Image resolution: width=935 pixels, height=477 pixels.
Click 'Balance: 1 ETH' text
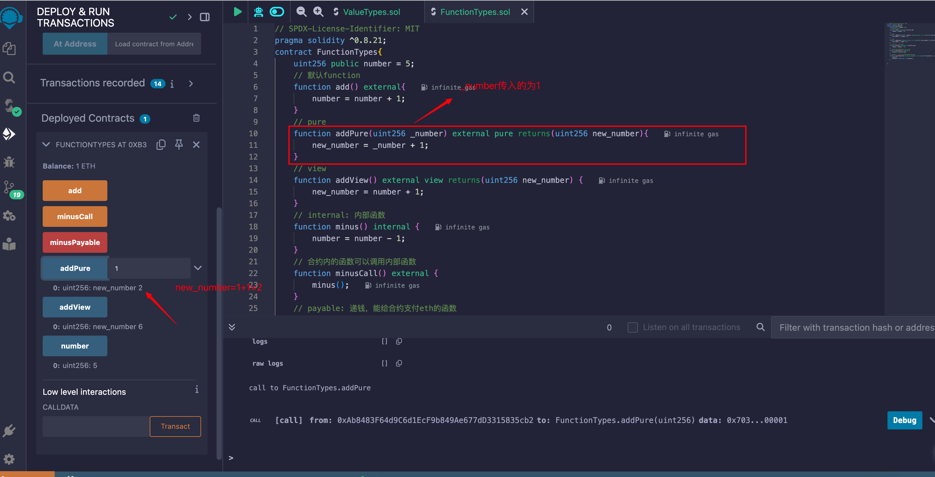pos(69,166)
